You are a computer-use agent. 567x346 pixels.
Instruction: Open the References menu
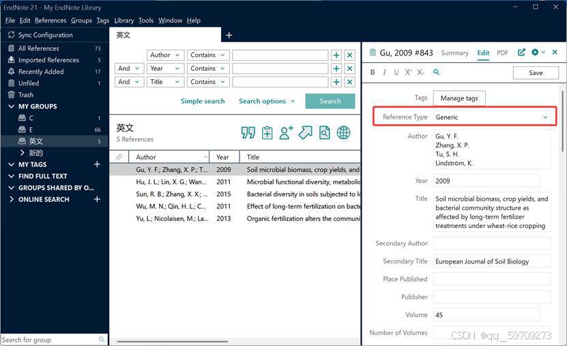point(50,20)
